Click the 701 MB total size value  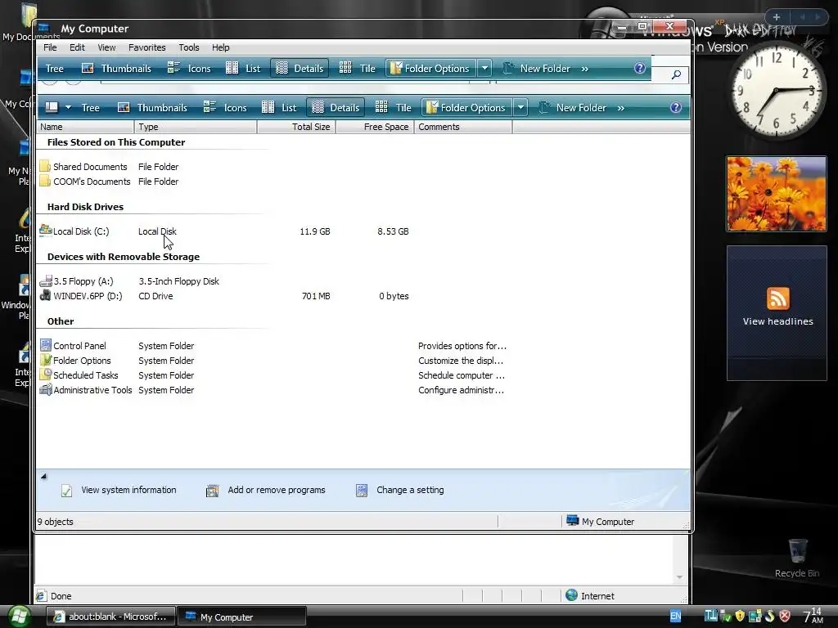[x=316, y=296]
